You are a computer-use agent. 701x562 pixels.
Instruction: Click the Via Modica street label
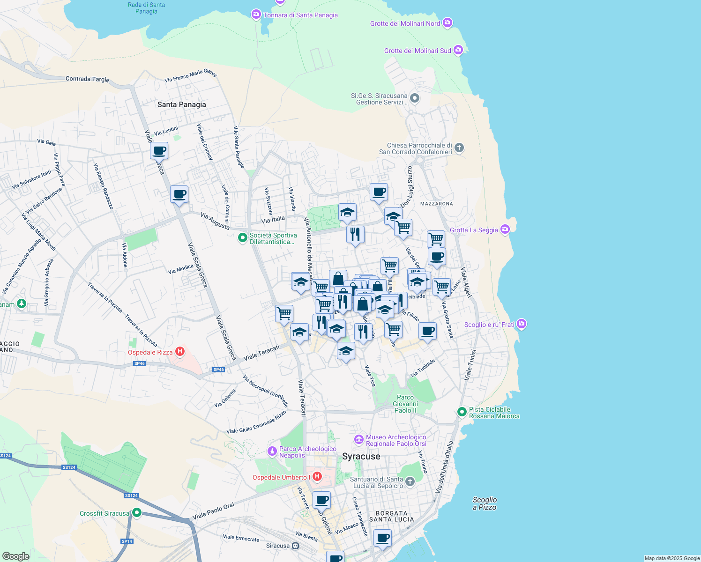[181, 269]
